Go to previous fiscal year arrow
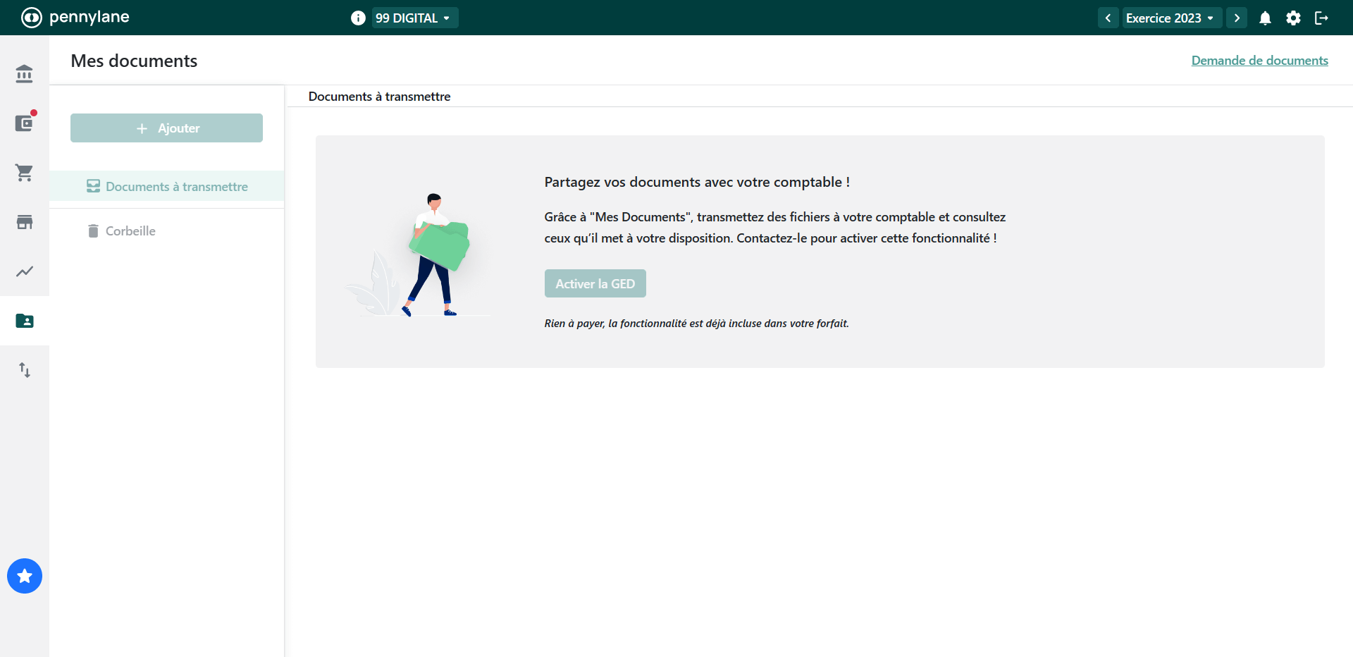 tap(1108, 18)
